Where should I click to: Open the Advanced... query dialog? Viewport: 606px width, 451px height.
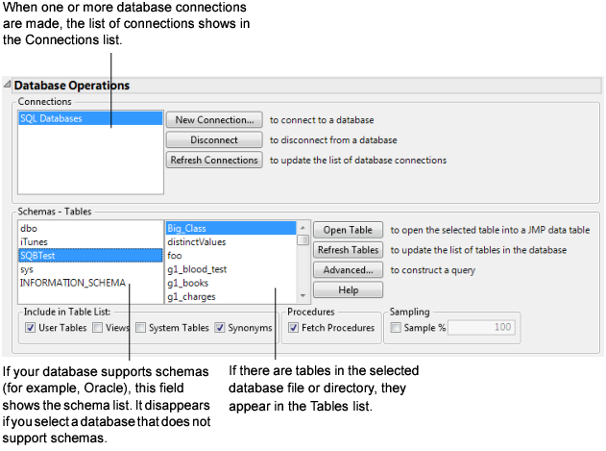348,270
